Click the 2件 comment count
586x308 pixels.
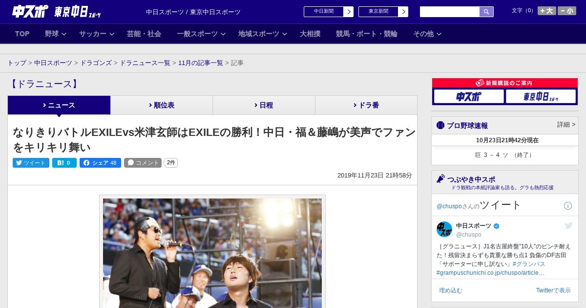pyautogui.click(x=171, y=163)
